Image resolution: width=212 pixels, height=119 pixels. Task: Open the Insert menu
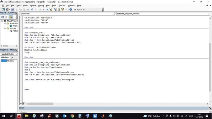pos(25,6)
